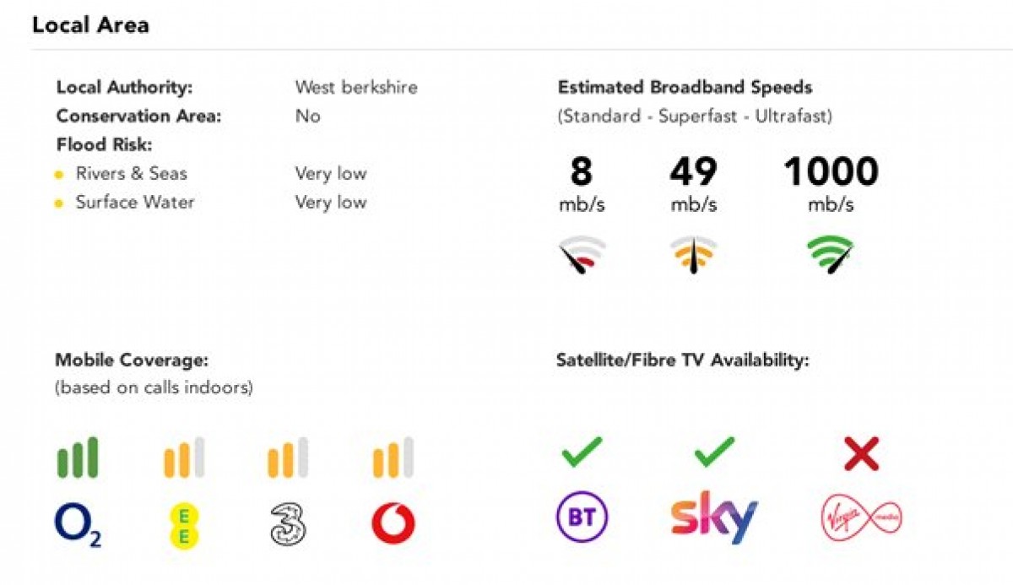
Task: Click the Virgin Media logo
Action: 862,517
